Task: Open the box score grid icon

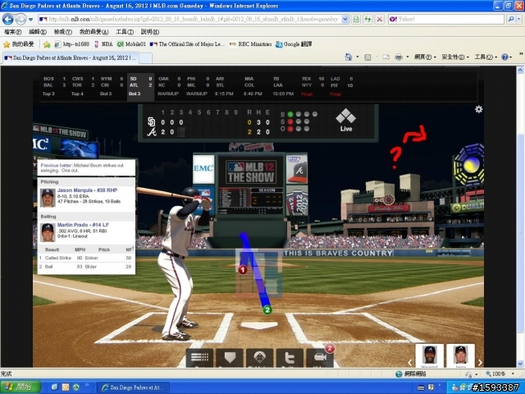Action: tap(199, 358)
